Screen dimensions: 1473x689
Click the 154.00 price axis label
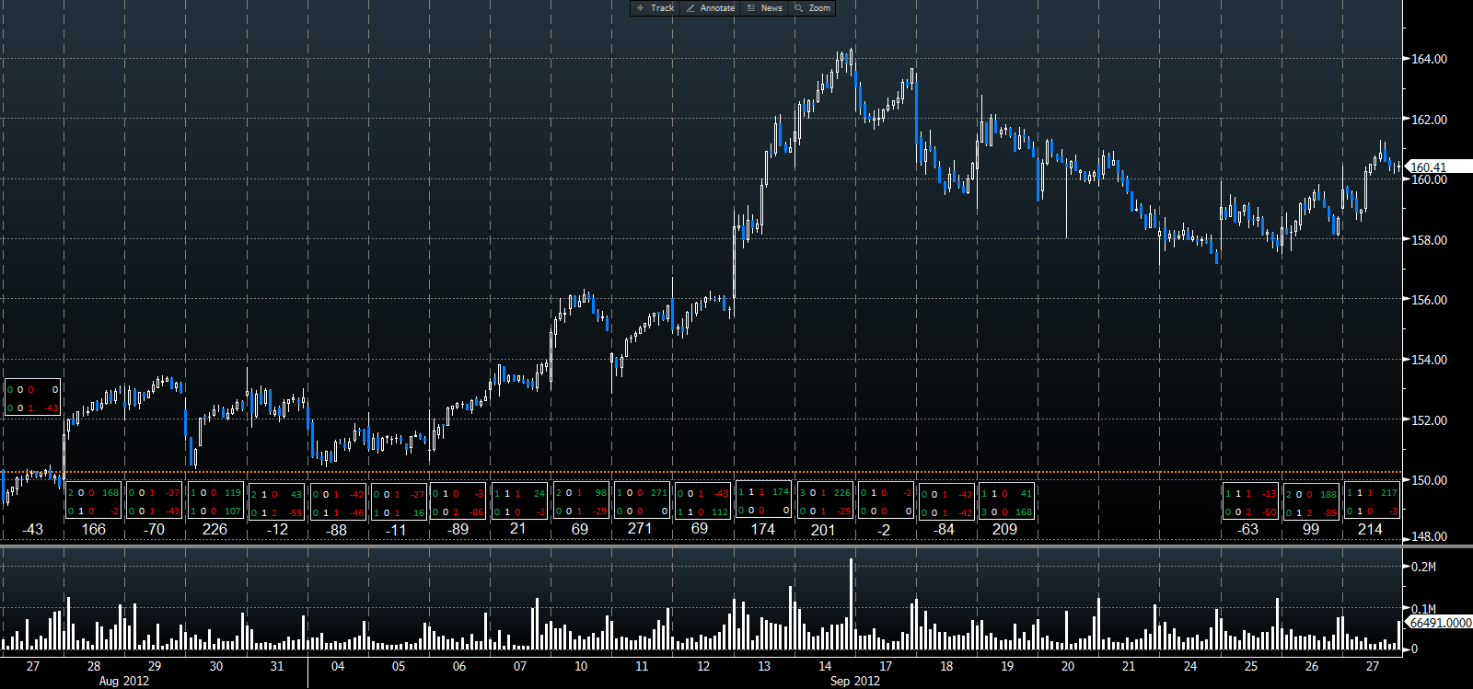(1429, 360)
